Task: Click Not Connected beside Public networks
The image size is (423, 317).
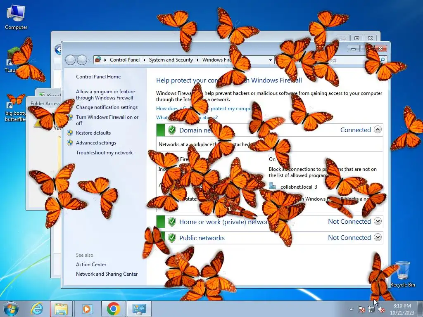Action: pyautogui.click(x=349, y=238)
